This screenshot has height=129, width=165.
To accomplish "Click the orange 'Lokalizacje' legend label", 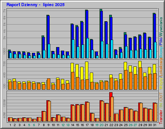I will point(161,67).
